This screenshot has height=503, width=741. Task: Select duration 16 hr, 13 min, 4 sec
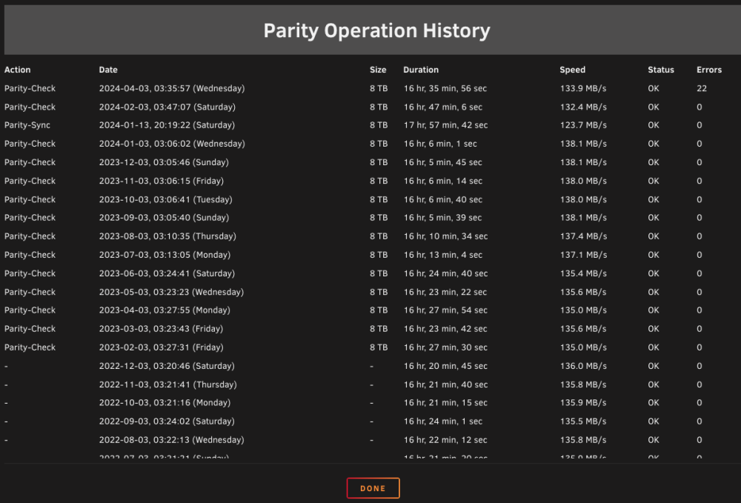pyautogui.click(x=443, y=255)
